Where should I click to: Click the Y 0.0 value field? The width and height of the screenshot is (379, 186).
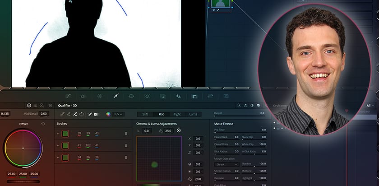pyautogui.click(x=198, y=145)
